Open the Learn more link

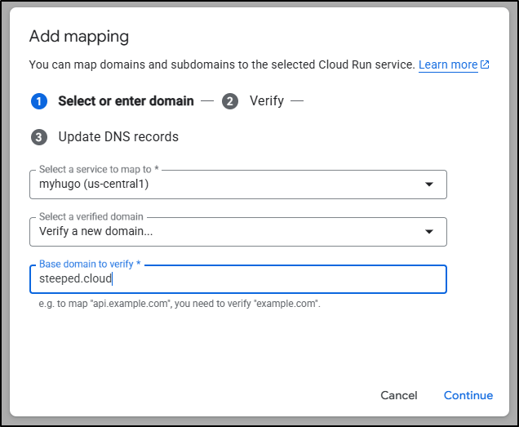[x=448, y=65]
